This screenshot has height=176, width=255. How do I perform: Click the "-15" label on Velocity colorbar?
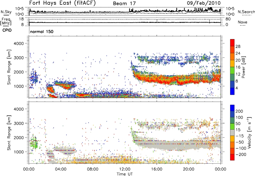239,136
